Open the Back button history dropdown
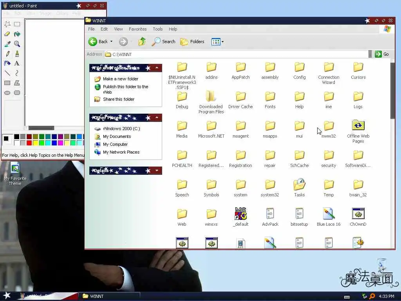The height and width of the screenshot is (301, 401). [x=111, y=42]
